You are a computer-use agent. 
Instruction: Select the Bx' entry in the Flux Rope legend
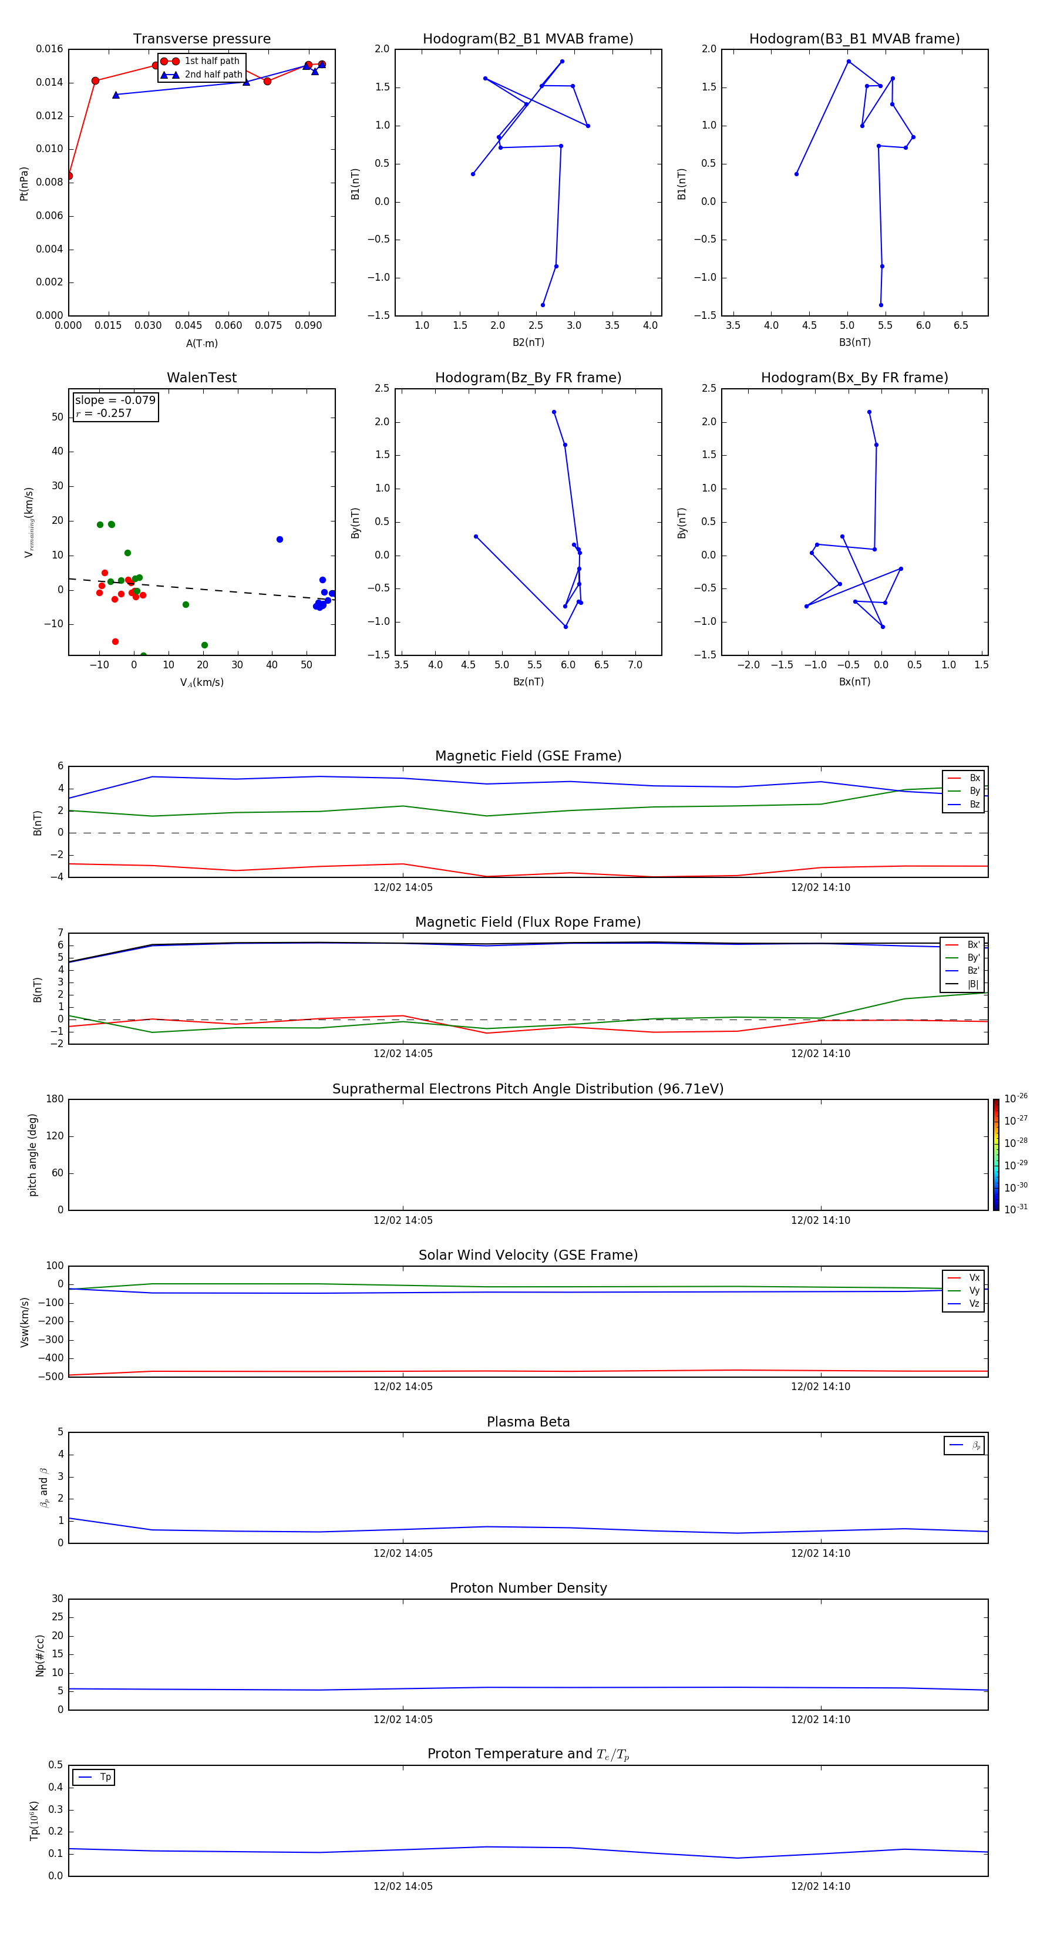coord(962,944)
